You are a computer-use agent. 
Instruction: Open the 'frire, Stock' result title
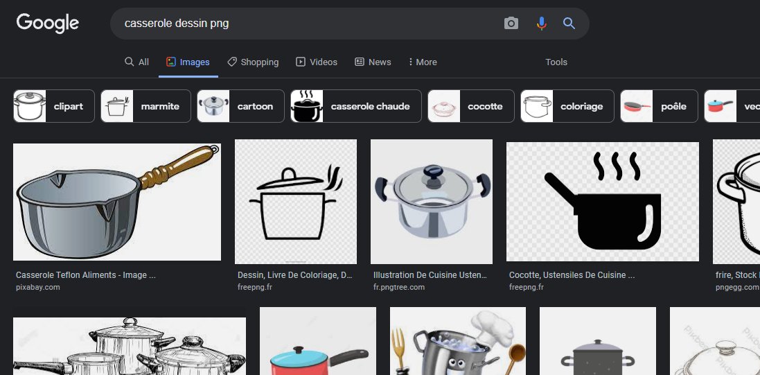coord(737,275)
